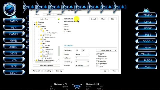The height and width of the screenshot is (90, 160).
Task: Uncheck the Save position checkbox
Action: tap(97, 61)
